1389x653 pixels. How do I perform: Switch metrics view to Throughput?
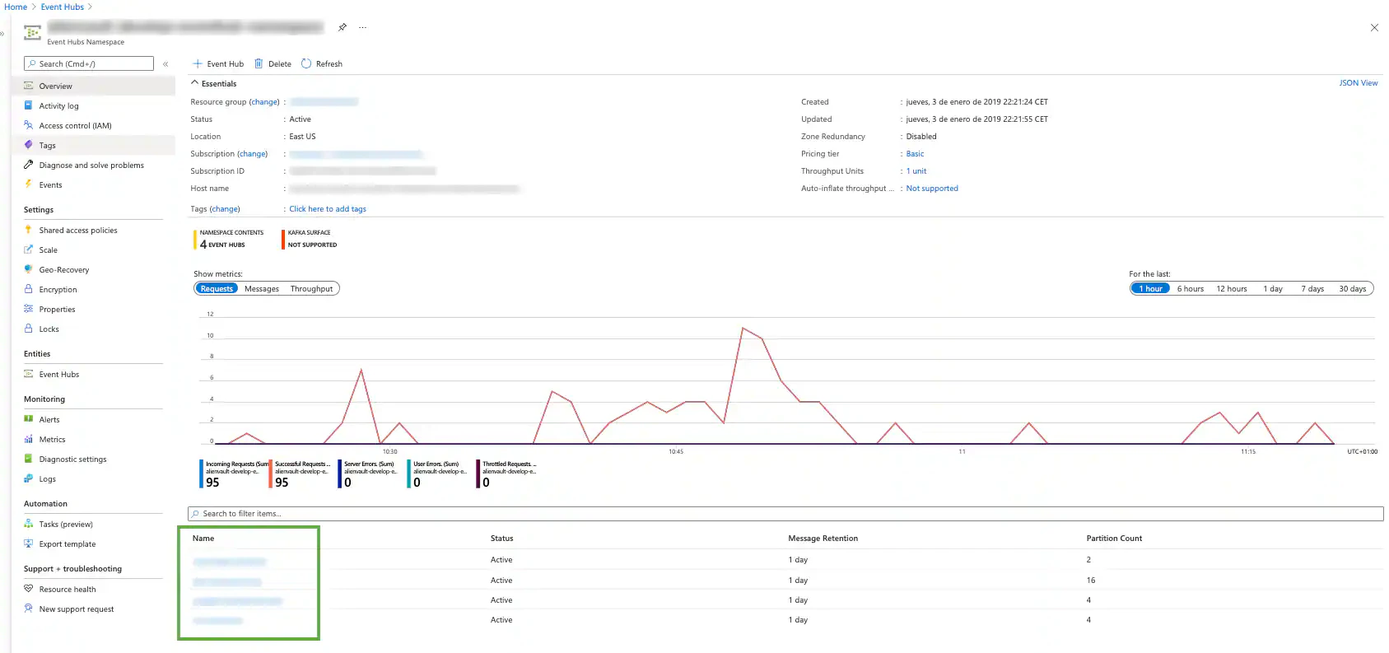pos(311,289)
